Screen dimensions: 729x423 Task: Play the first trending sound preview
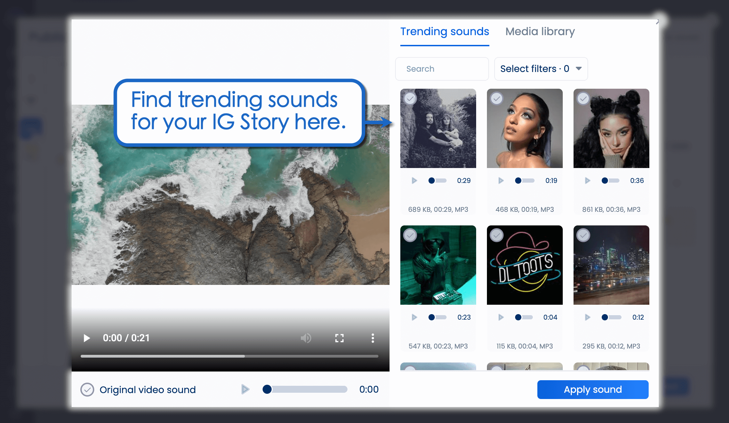coord(414,181)
